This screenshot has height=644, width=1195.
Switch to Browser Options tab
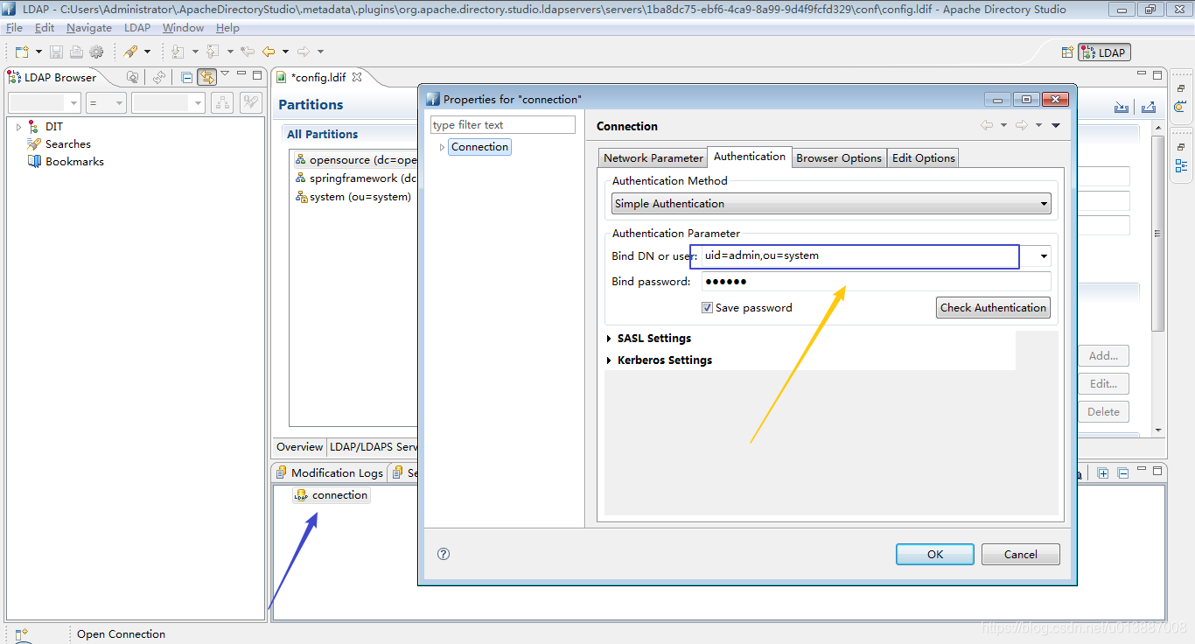(x=838, y=158)
